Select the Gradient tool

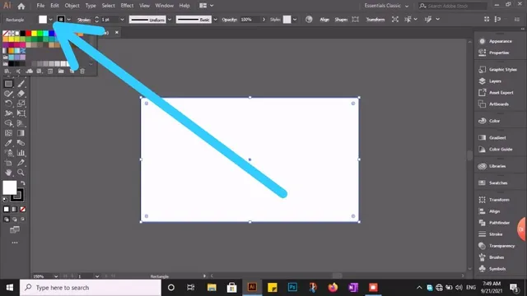(21, 133)
